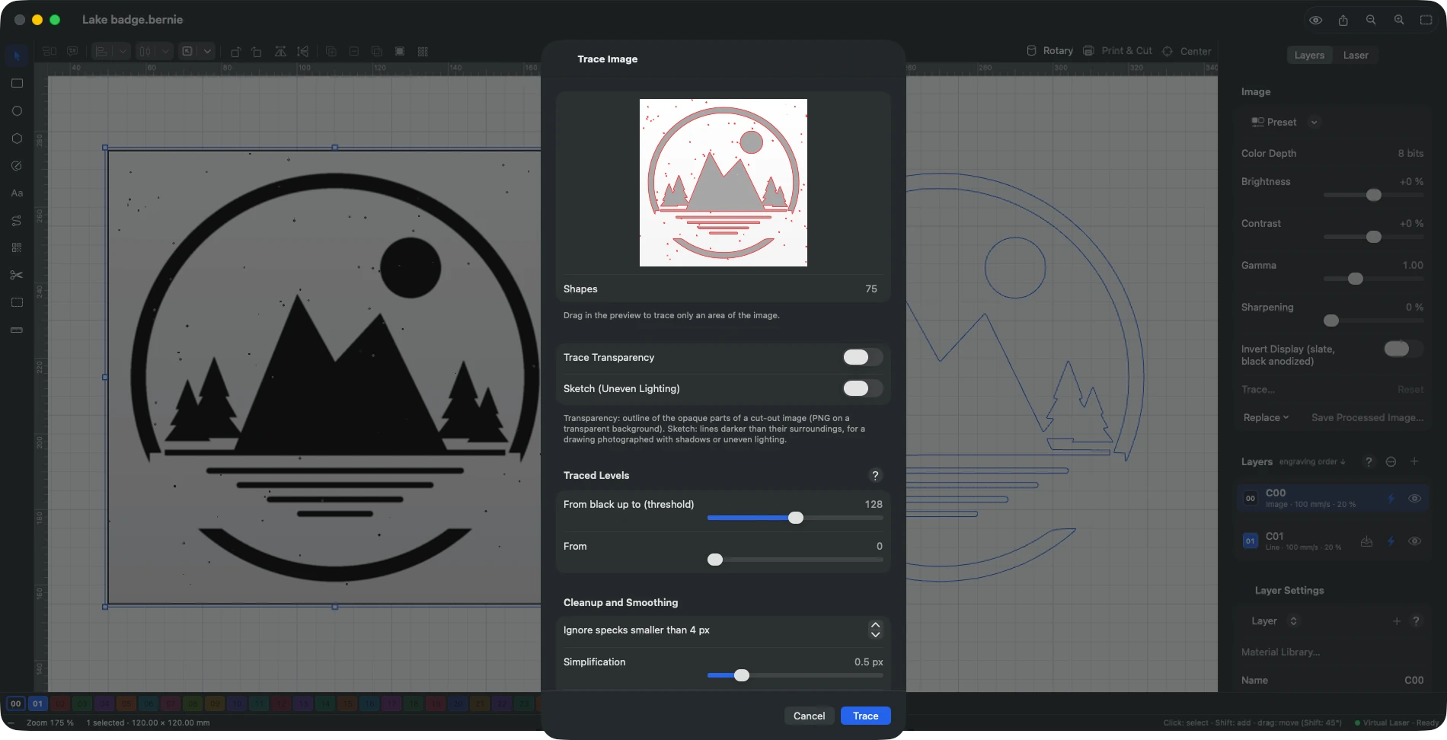
Task: Open Material Library link
Action: 1280,652
